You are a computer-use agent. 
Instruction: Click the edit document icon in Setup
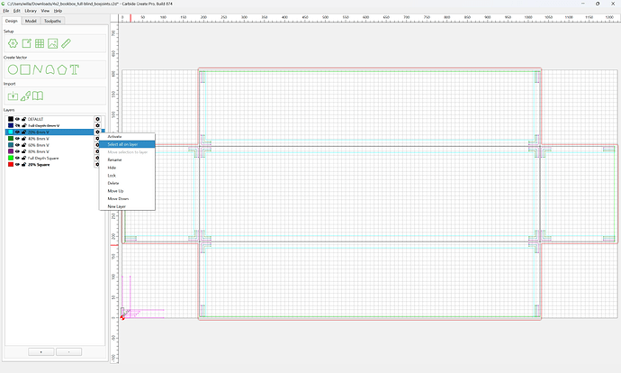coord(26,43)
